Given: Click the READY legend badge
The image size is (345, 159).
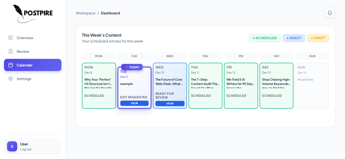Looking at the screenshot, I should [294, 38].
